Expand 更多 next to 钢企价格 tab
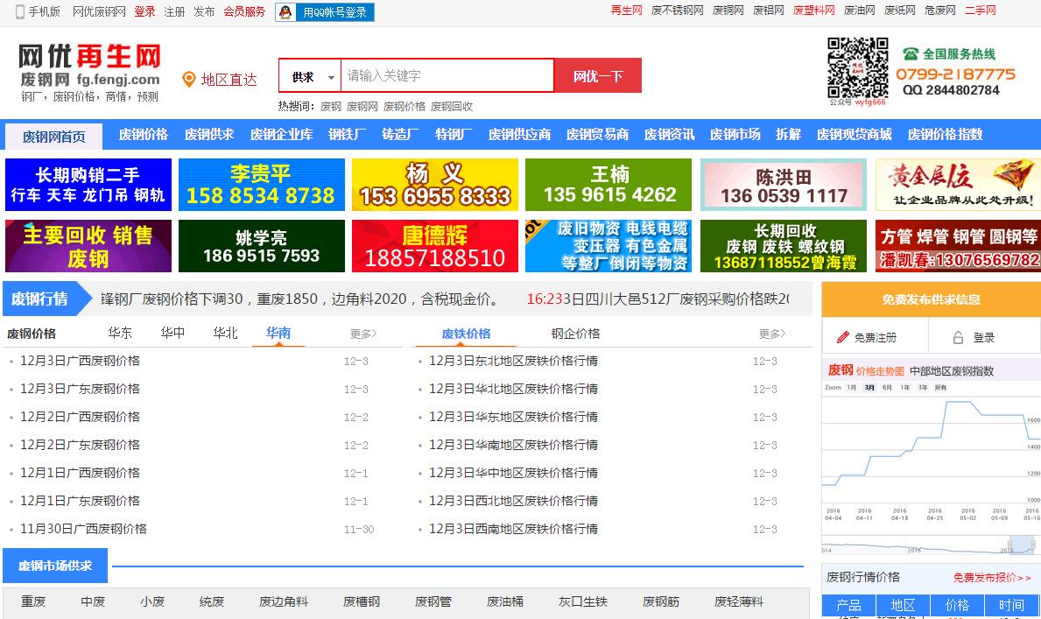1041x619 pixels. [772, 334]
